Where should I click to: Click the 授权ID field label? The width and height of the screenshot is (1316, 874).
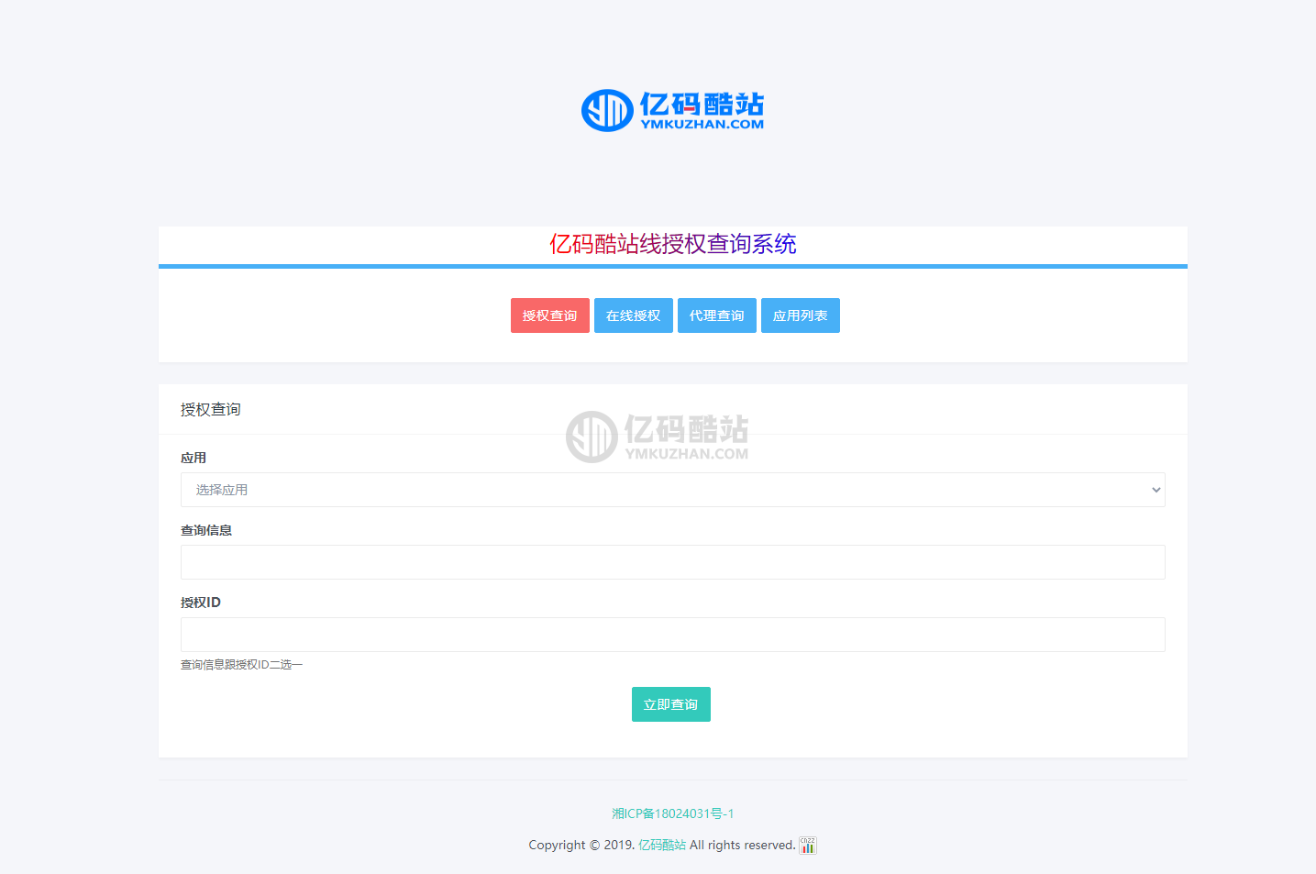click(201, 603)
